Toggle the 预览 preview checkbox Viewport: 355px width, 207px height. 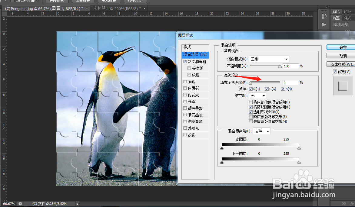[x=335, y=71]
